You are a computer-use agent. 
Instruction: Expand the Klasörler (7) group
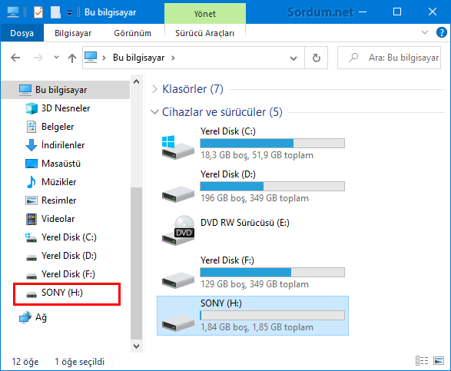(154, 89)
